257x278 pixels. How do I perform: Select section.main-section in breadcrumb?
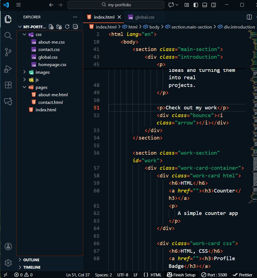click(x=191, y=27)
